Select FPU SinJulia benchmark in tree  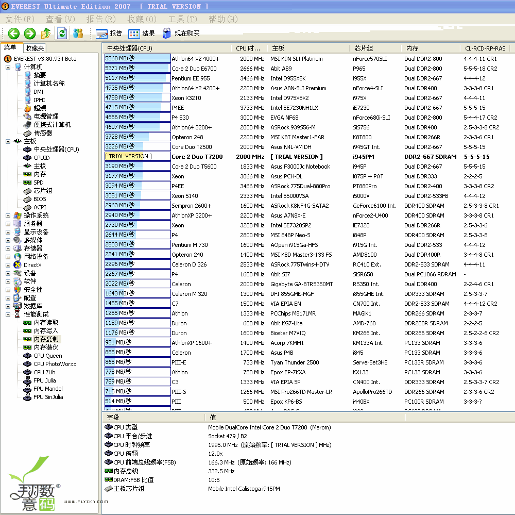pyautogui.click(x=48, y=397)
